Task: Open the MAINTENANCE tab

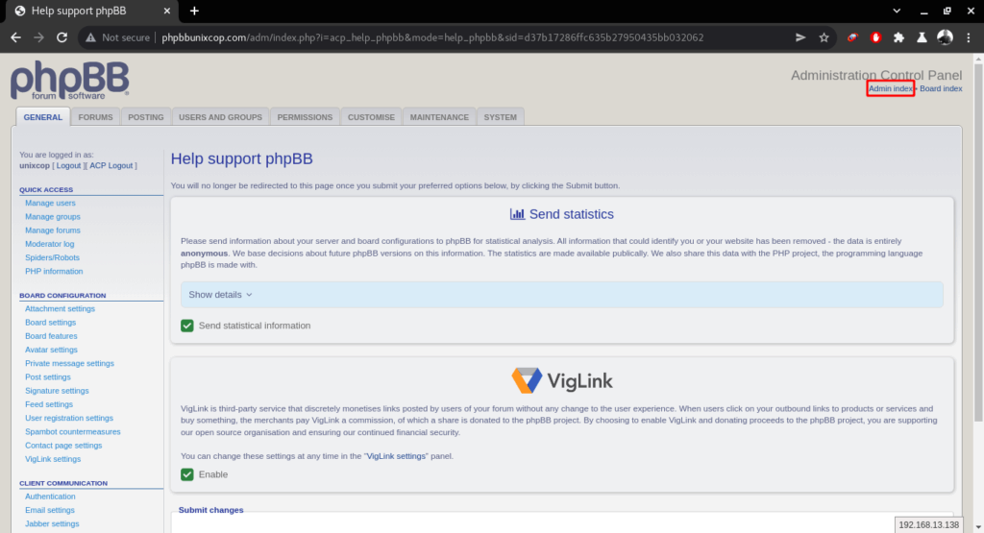Action: pos(439,117)
